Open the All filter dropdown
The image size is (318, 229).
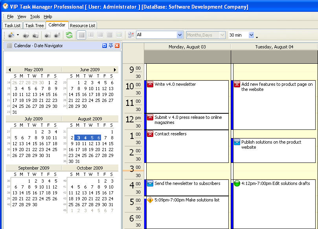[180, 35]
